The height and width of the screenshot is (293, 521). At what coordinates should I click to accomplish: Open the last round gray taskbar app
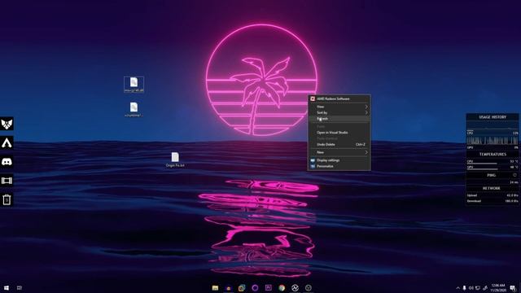309,287
